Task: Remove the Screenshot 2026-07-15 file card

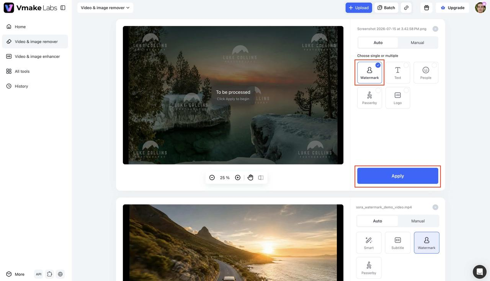Action: [x=435, y=29]
